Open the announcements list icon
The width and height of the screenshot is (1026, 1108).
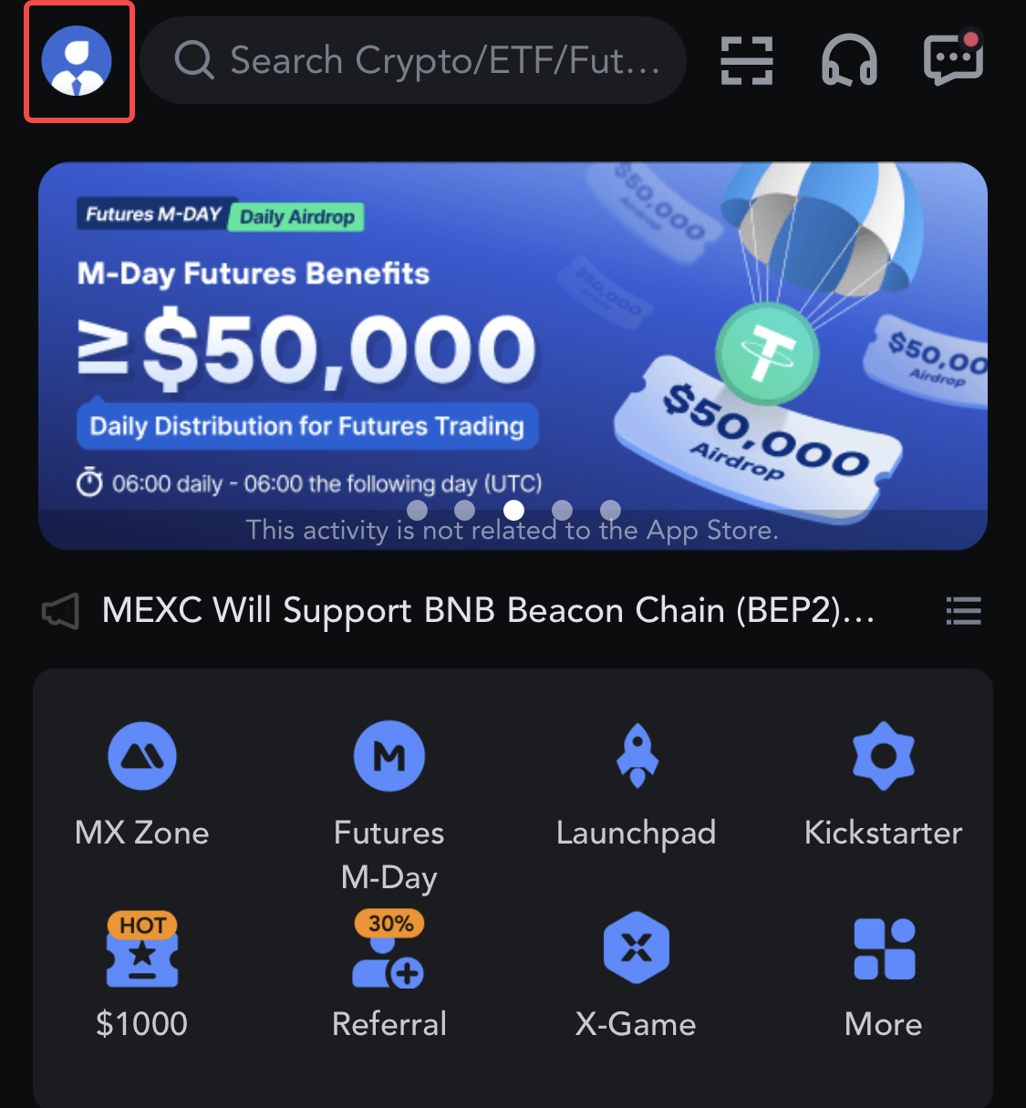coord(963,610)
